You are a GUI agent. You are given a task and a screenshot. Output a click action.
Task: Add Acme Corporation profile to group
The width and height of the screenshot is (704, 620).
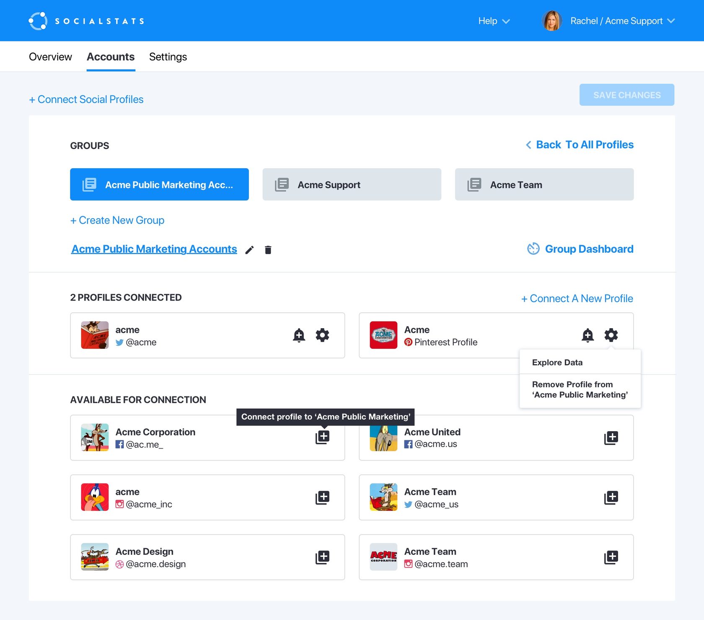tap(322, 437)
